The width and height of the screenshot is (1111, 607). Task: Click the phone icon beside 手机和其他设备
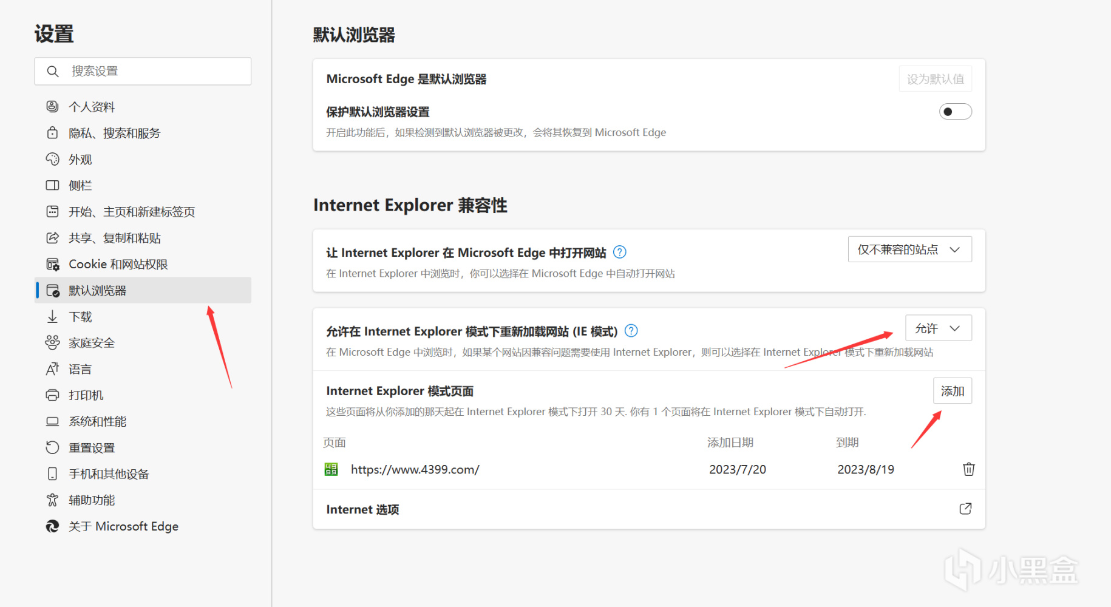pyautogui.click(x=53, y=473)
